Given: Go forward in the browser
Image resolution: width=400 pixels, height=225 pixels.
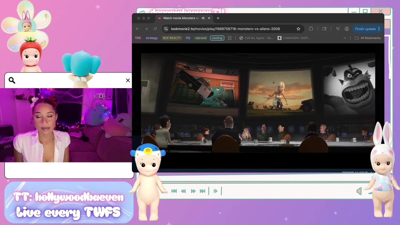Looking at the screenshot, I should click(x=146, y=29).
